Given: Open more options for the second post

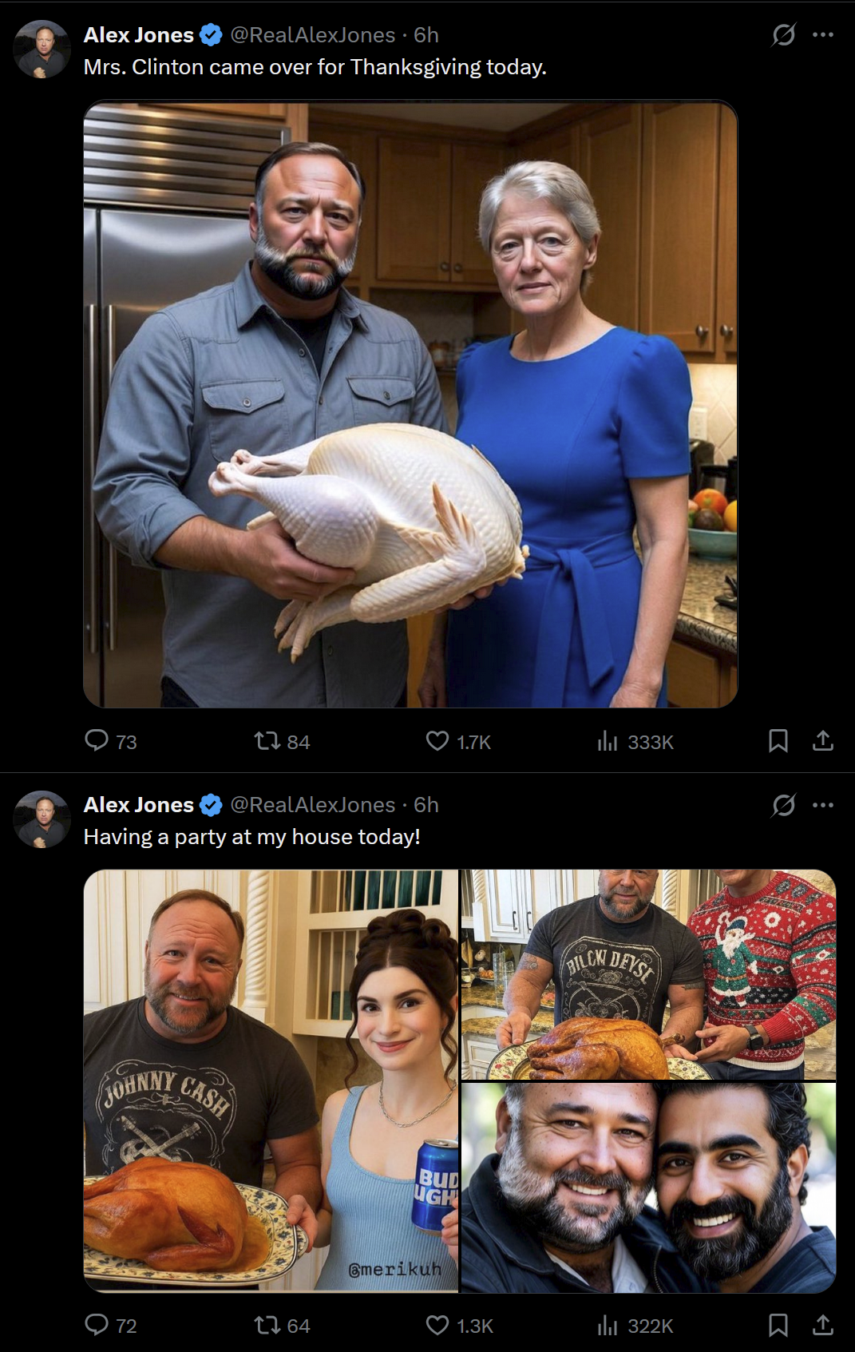Looking at the screenshot, I should click(823, 805).
